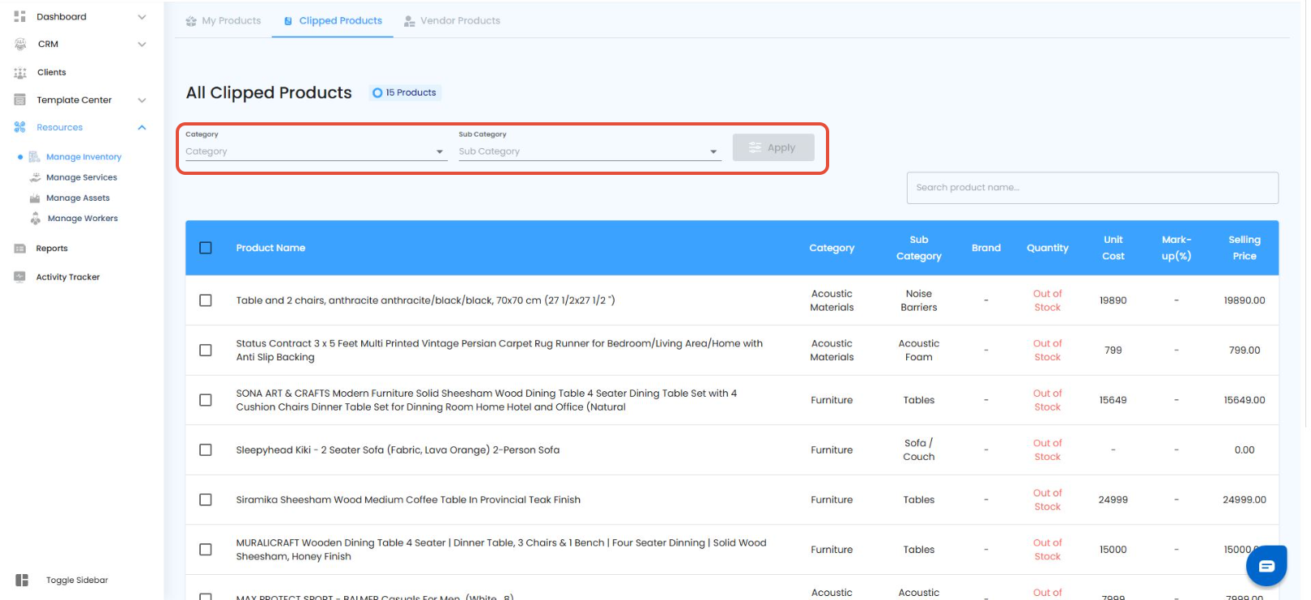Click the Toggle Sidebar icon
1311x600 pixels.
22,581
